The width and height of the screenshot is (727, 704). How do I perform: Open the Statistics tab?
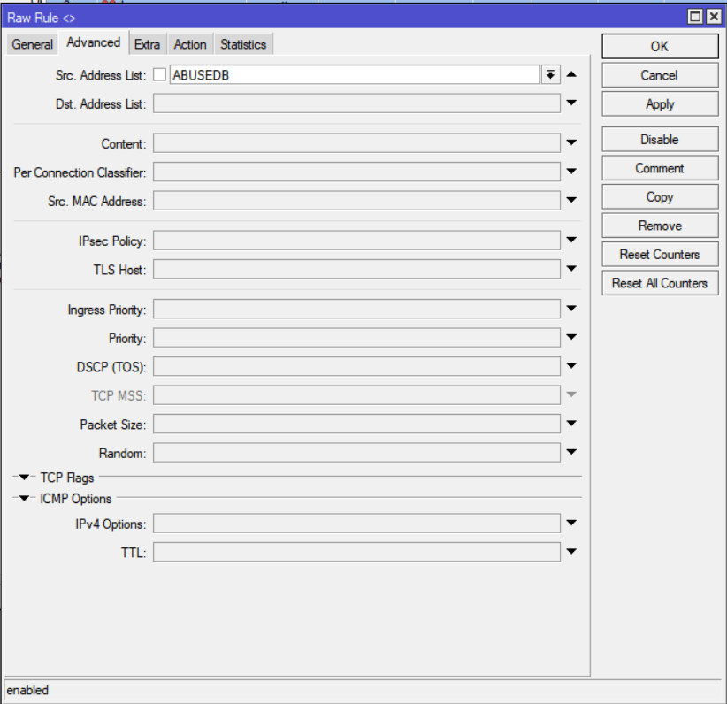point(242,44)
